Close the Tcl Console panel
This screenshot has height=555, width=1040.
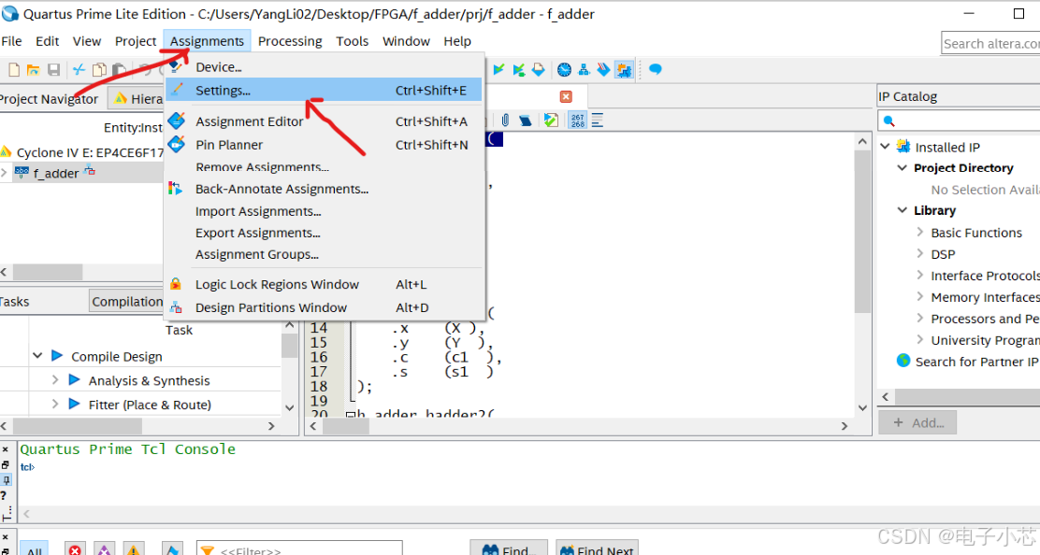click(x=6, y=449)
